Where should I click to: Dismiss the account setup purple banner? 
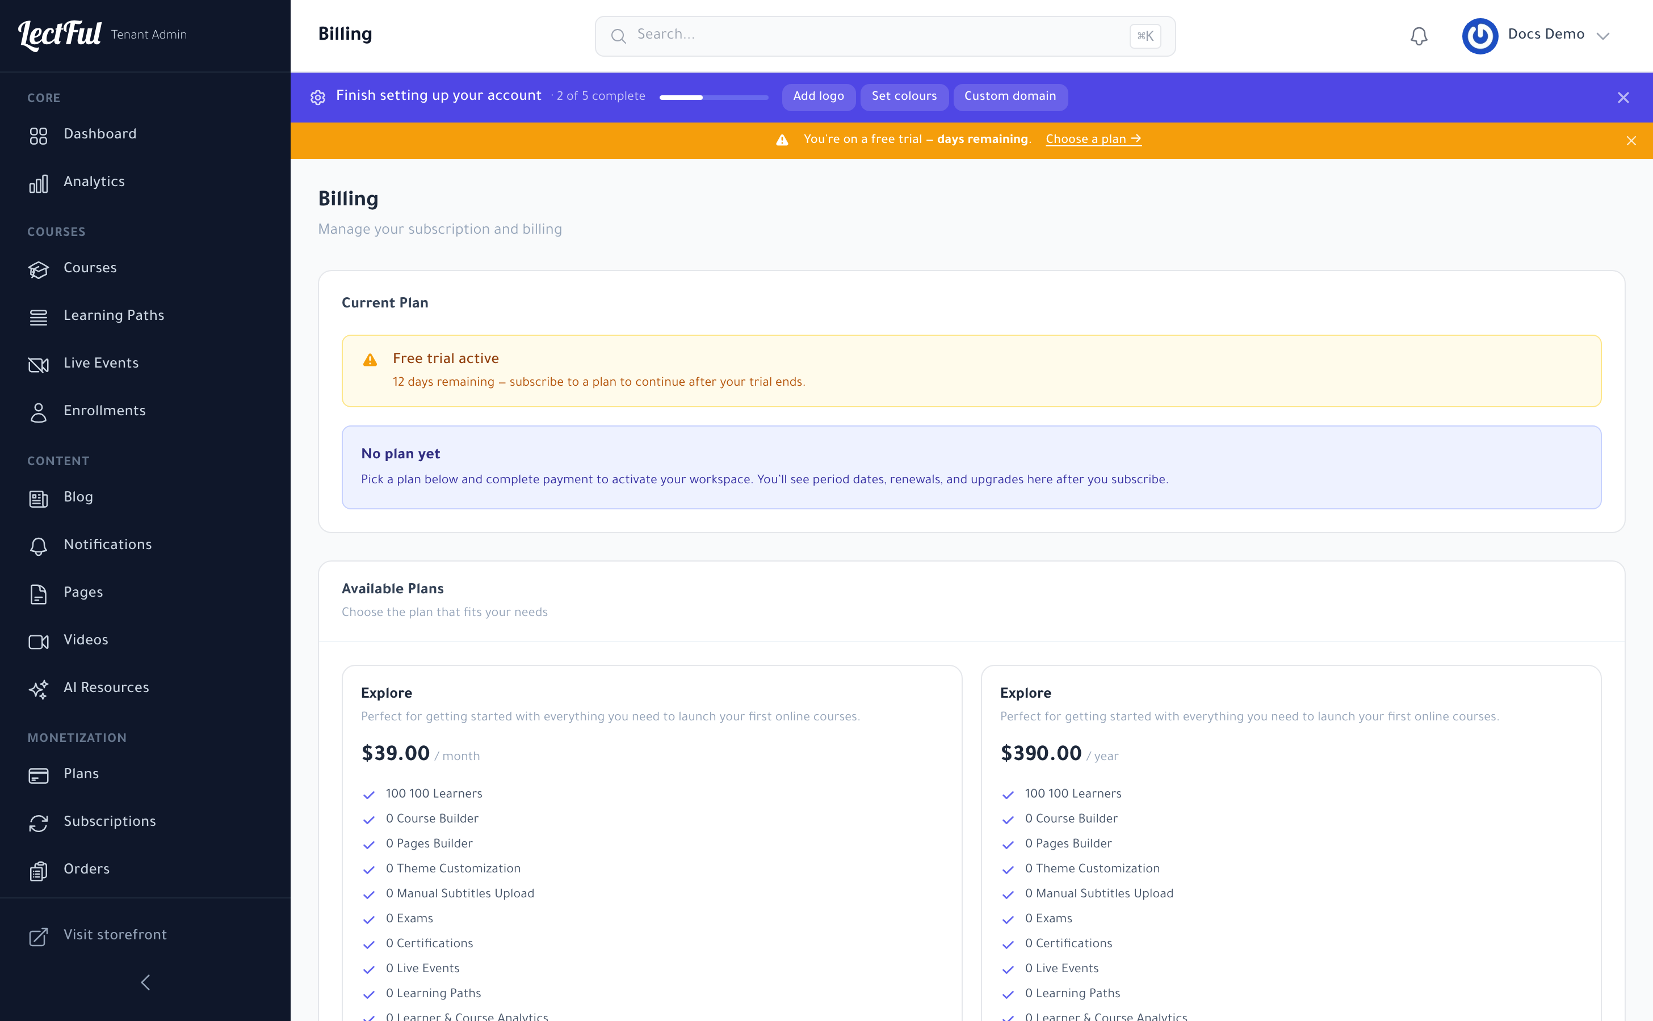pyautogui.click(x=1622, y=97)
